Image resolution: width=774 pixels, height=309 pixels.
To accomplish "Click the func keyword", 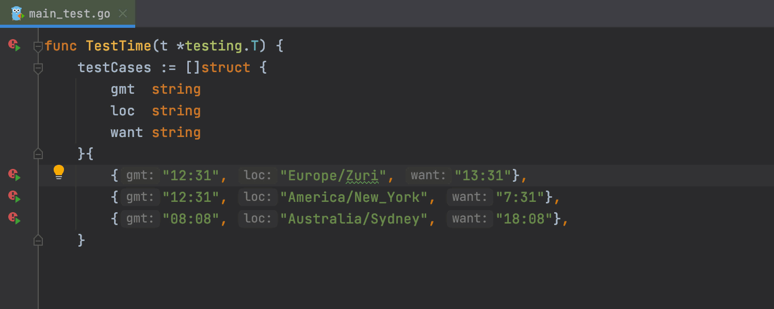I will coord(61,46).
